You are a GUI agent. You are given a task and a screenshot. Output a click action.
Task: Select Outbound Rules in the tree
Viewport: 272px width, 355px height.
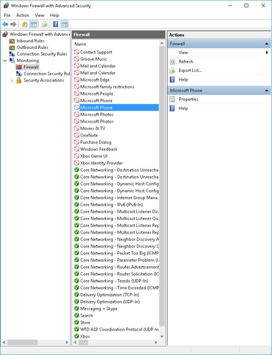pos(33,48)
